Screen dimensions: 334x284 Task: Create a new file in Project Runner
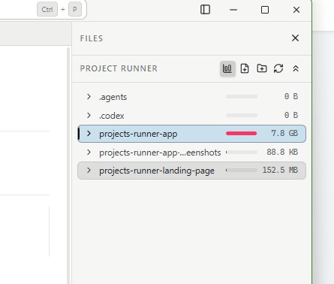pyautogui.click(x=245, y=68)
